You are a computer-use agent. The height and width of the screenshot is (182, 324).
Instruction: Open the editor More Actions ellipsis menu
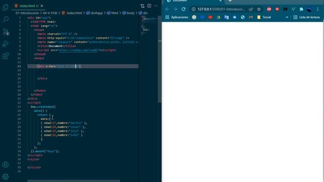[x=155, y=6]
